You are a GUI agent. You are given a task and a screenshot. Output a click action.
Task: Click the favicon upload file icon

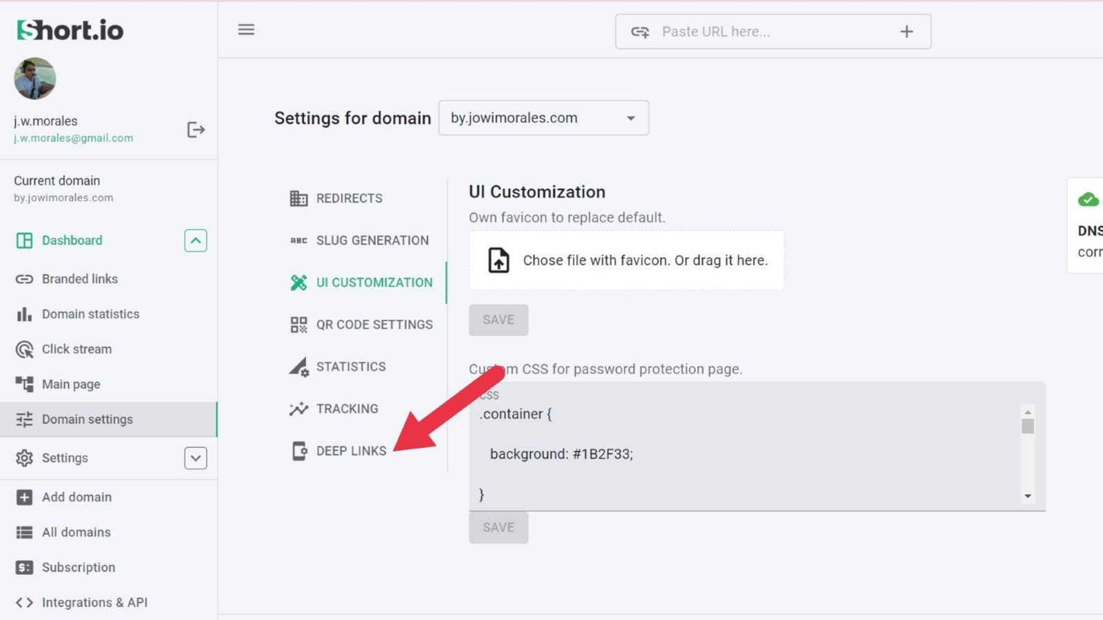(x=498, y=260)
